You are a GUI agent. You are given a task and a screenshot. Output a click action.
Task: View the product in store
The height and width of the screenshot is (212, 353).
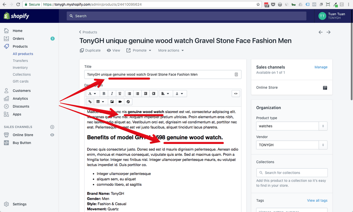point(113,50)
